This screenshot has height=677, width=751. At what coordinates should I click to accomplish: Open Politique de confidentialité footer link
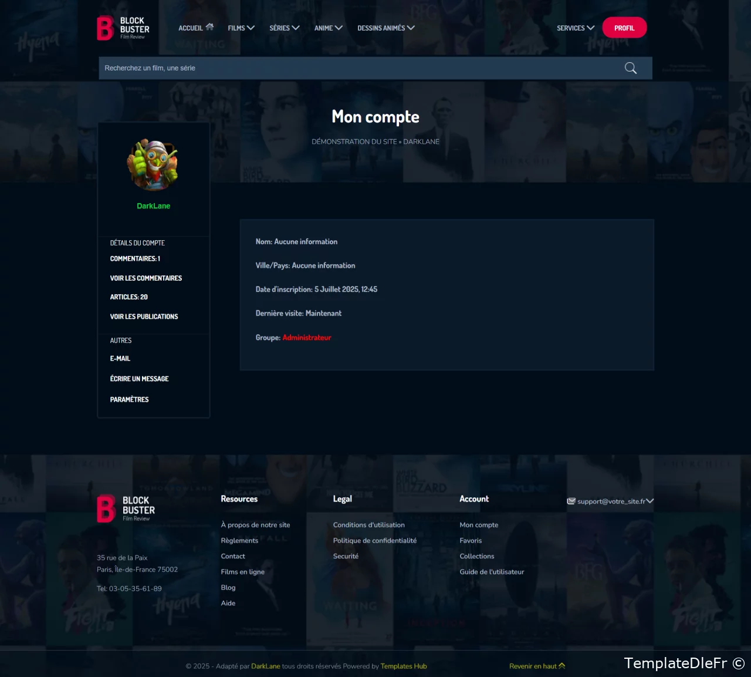(x=375, y=541)
